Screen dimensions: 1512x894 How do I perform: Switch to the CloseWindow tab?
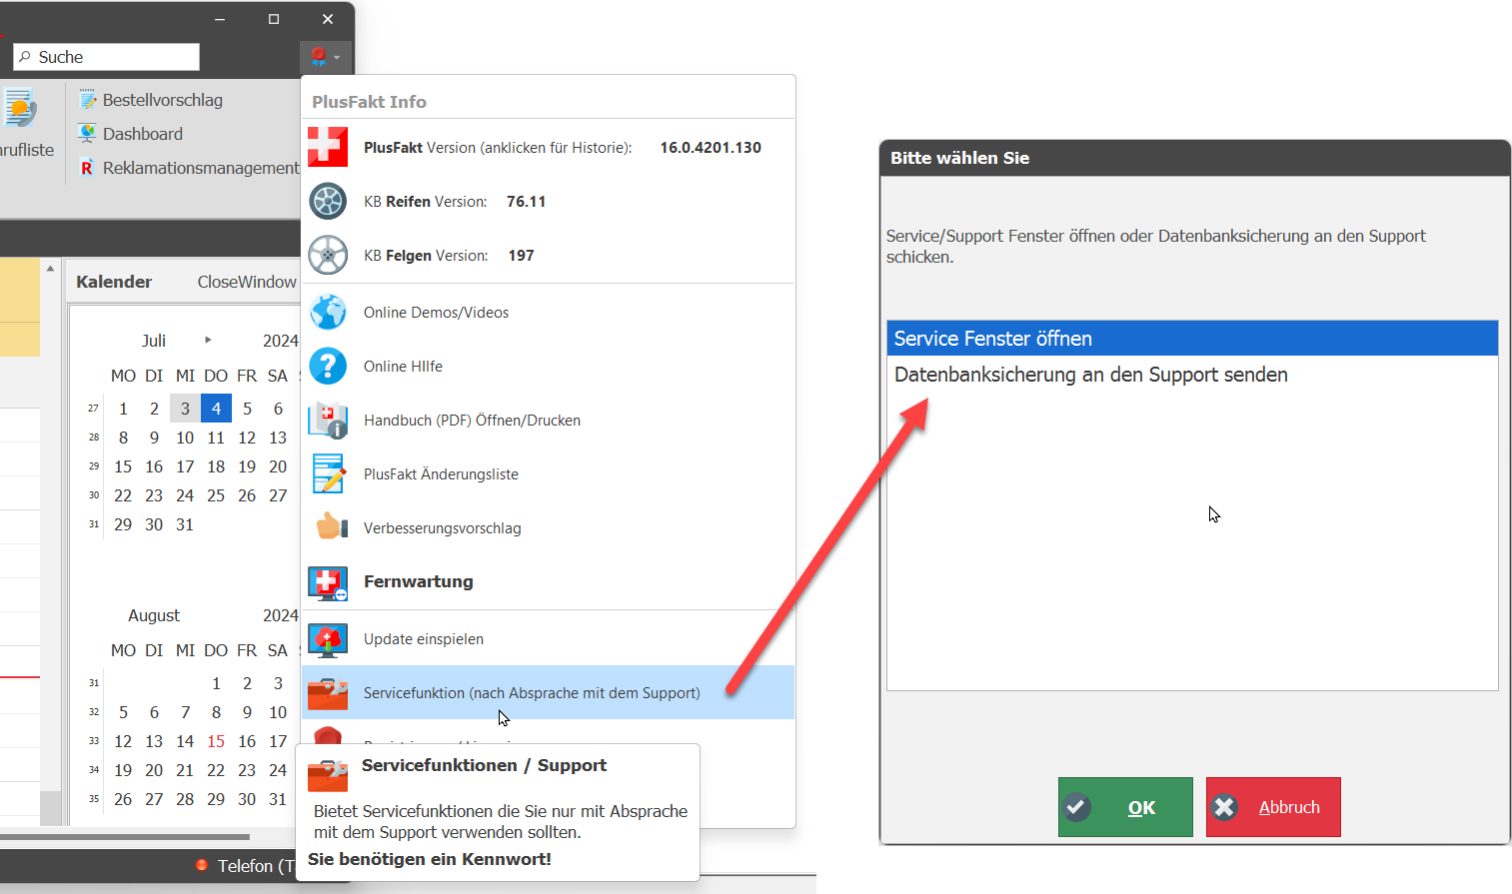tap(247, 282)
